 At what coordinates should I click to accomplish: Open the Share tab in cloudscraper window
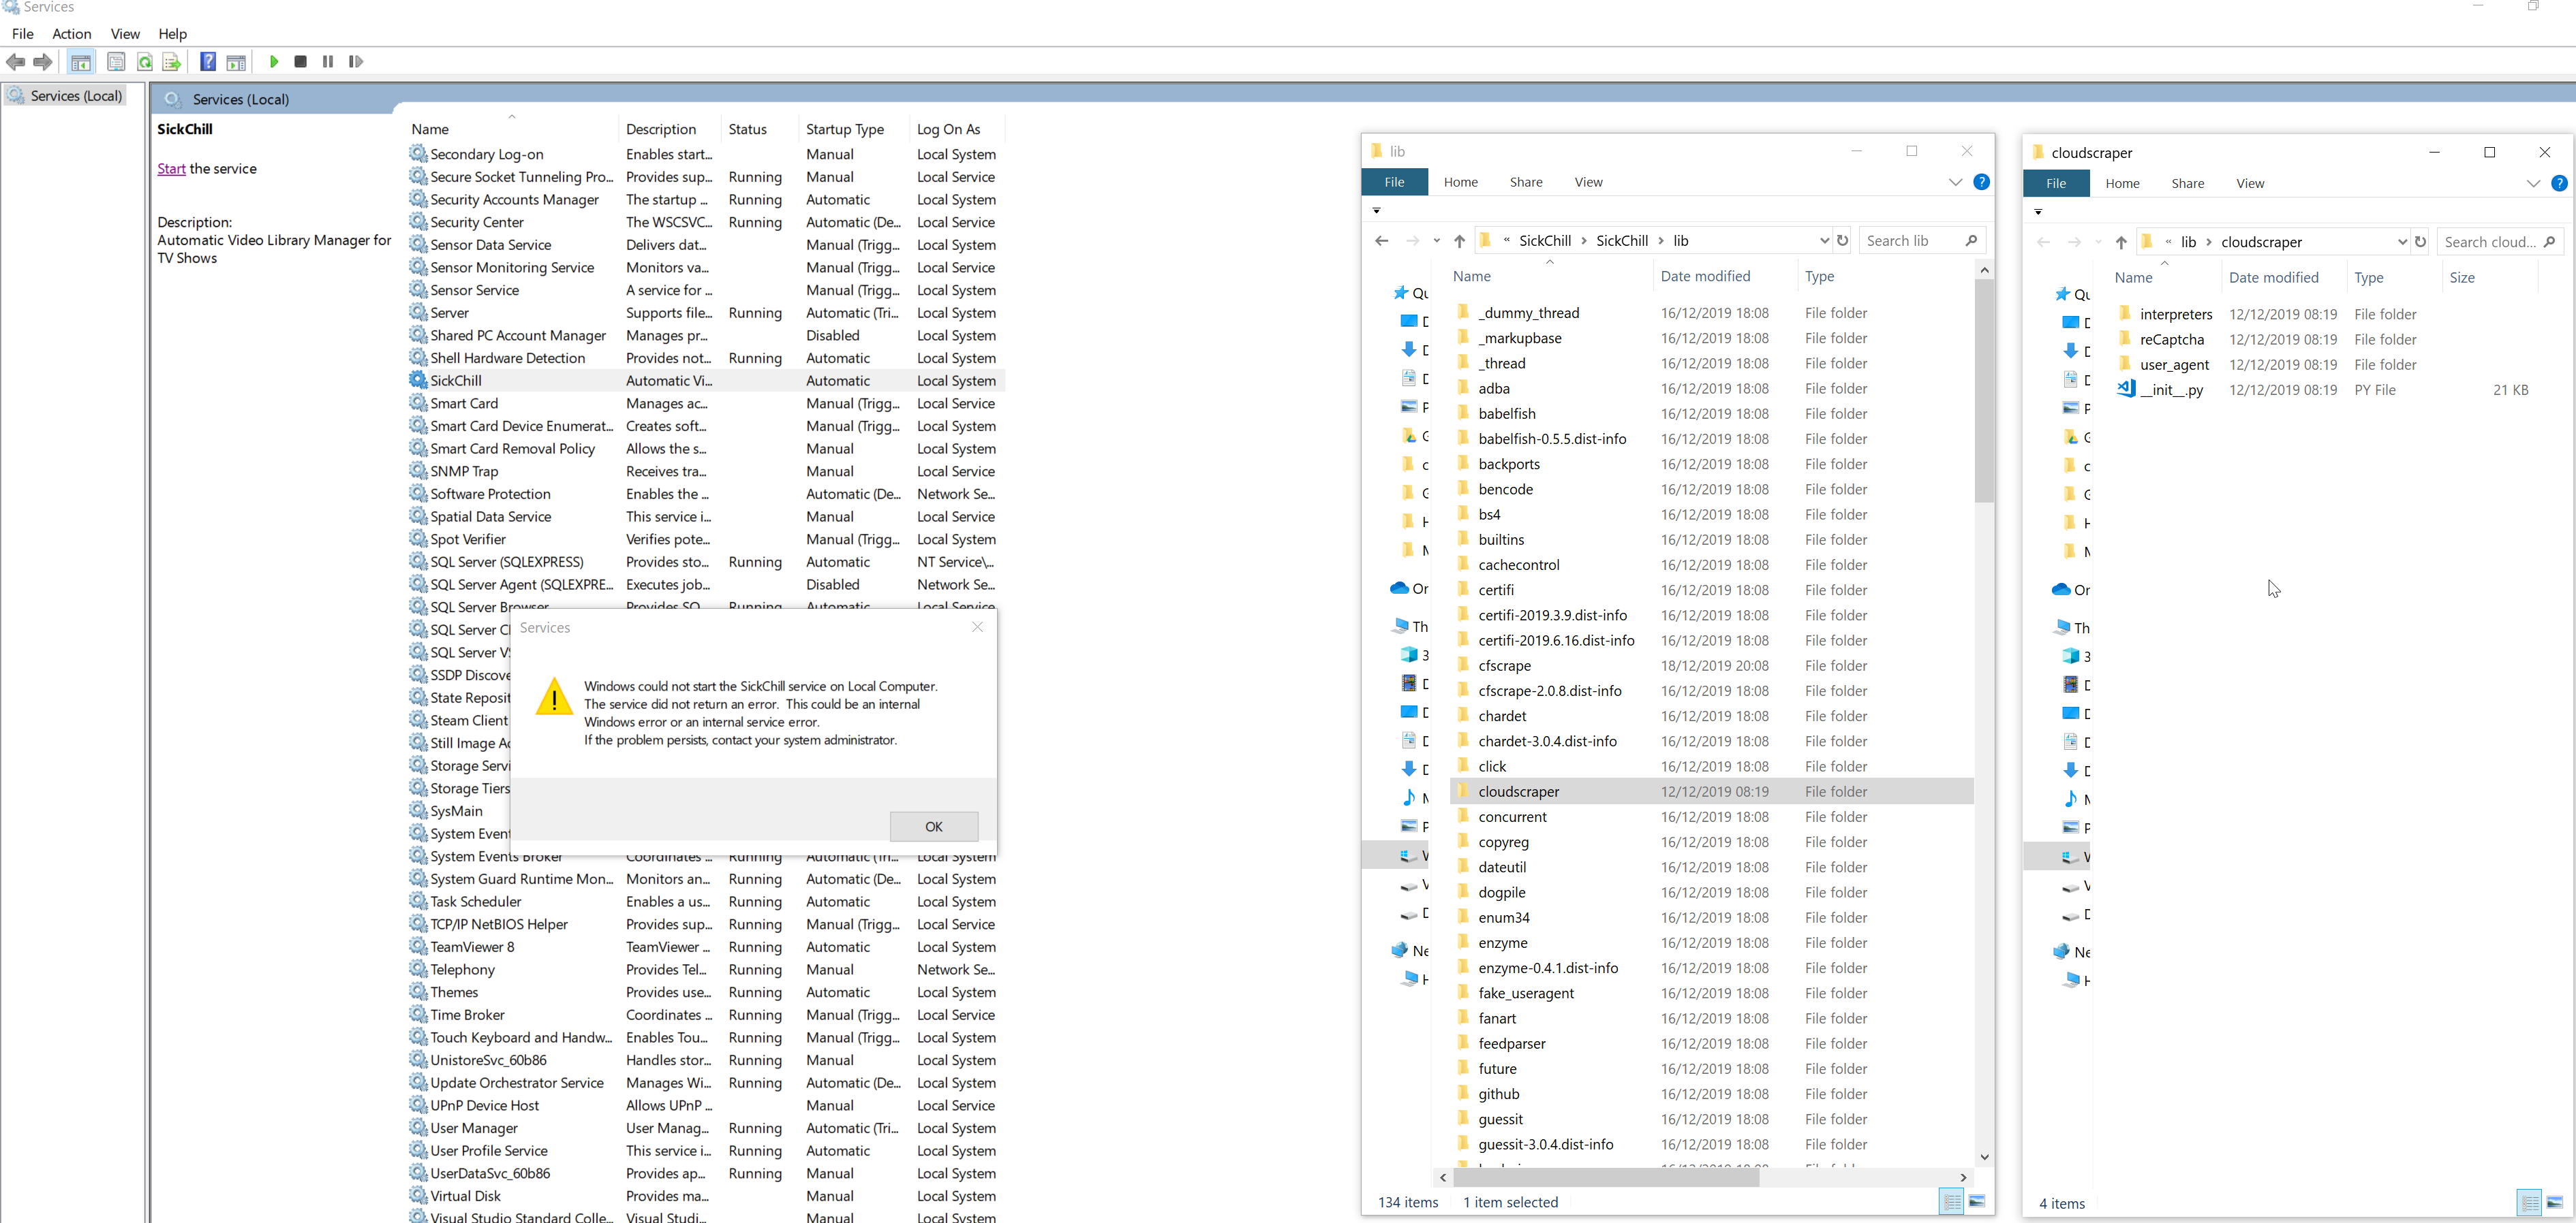[2188, 184]
